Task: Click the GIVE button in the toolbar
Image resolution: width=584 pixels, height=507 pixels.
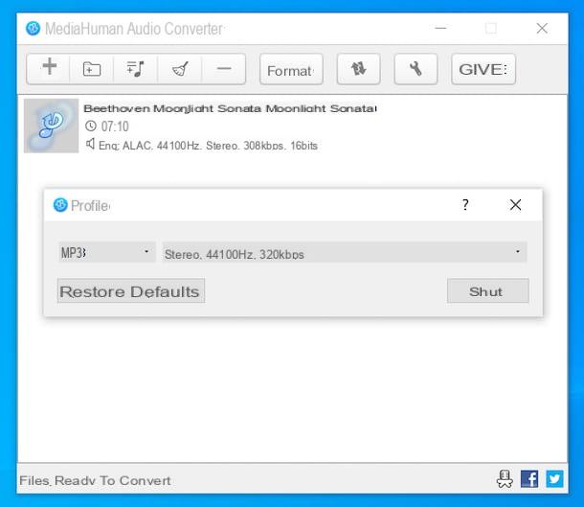Action: tap(483, 69)
